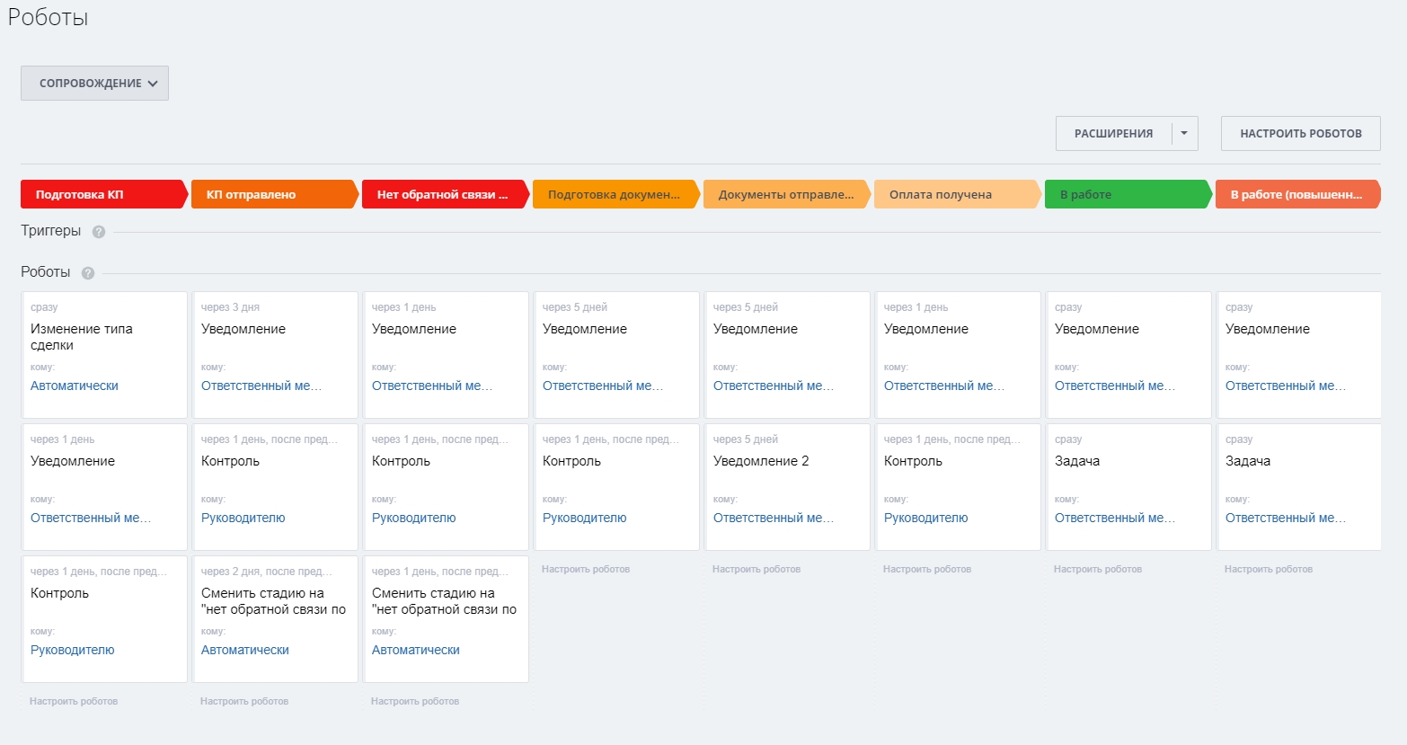The image size is (1407, 745).
Task: Click the help icon next to Триггеры
Action: click(x=99, y=232)
